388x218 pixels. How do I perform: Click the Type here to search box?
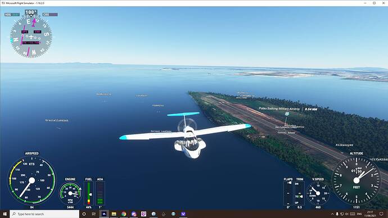point(44,214)
